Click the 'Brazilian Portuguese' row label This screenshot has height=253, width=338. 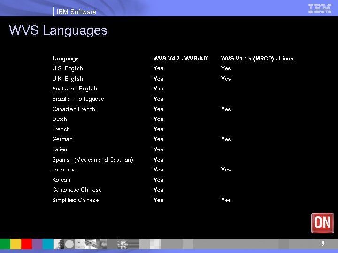point(78,99)
